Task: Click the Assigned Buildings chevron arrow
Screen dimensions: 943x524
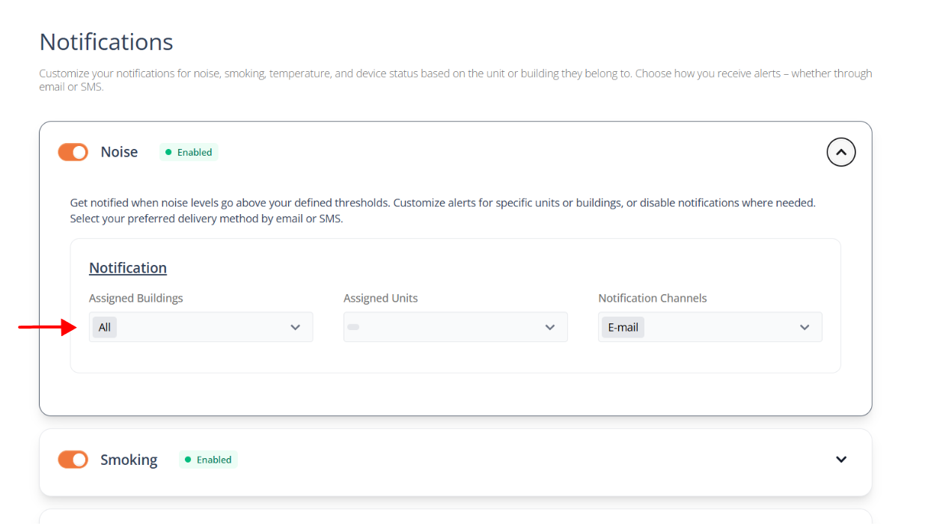Action: click(x=295, y=327)
